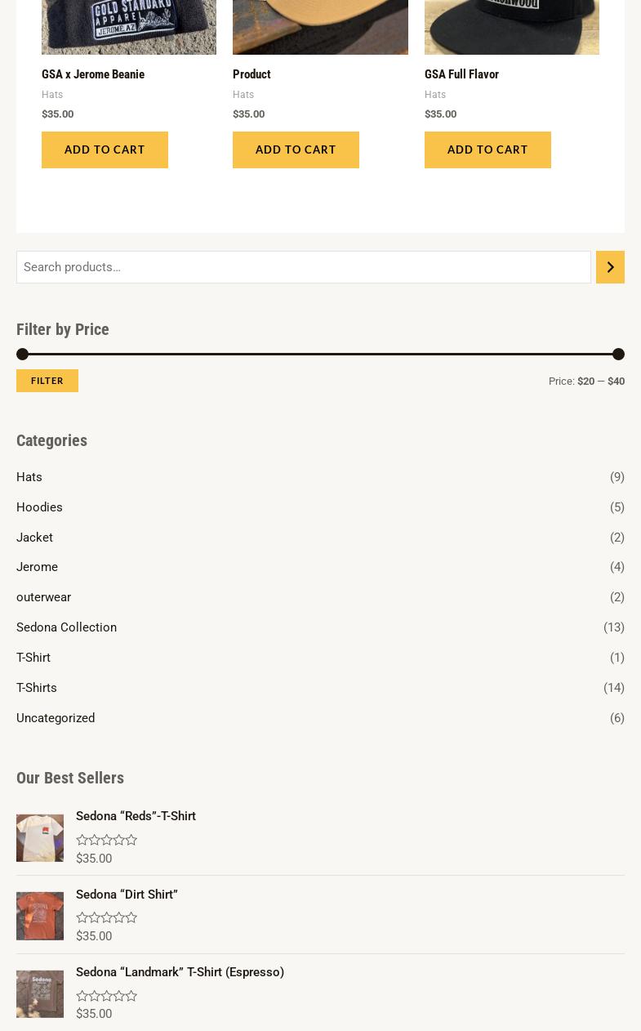The height and width of the screenshot is (1031, 641).
Task: Browse the Hoodies category
Action: [x=39, y=507]
